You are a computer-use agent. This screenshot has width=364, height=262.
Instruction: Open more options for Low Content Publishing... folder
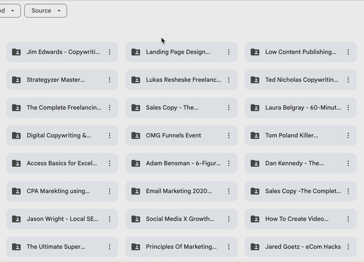click(x=348, y=52)
